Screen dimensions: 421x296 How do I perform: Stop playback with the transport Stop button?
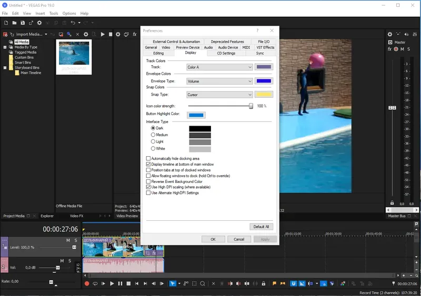coord(128,284)
